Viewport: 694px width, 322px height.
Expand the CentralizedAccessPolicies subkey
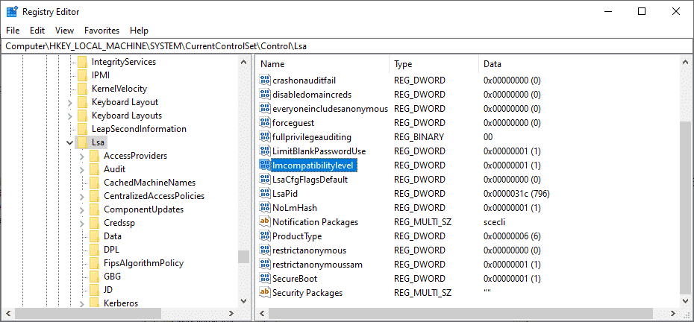pyautogui.click(x=82, y=196)
